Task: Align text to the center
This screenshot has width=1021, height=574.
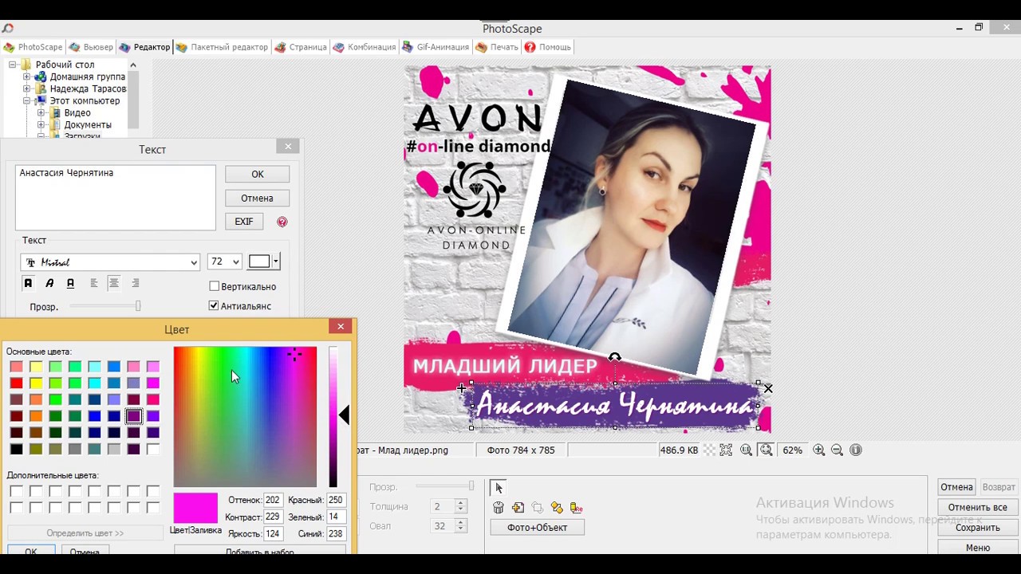Action: [114, 283]
